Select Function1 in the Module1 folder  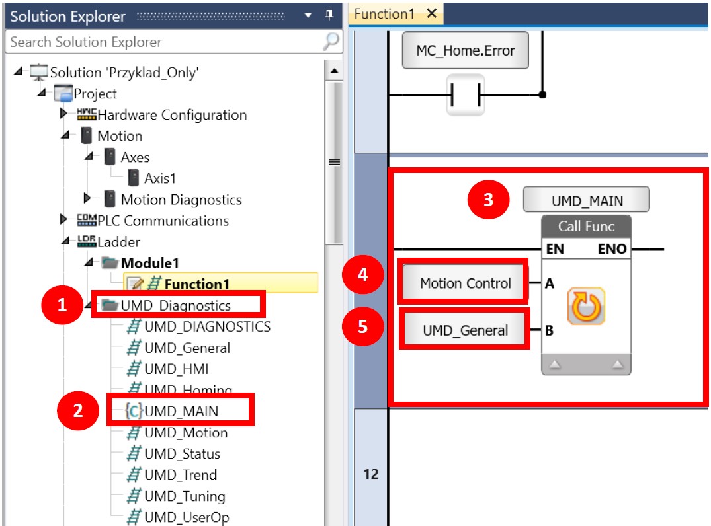[x=221, y=283]
